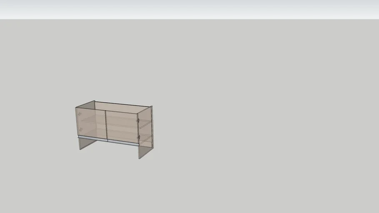Screen dimensions: 379x213
Task: Select the cabinet's left side panel leg
Action: (x=87, y=144)
